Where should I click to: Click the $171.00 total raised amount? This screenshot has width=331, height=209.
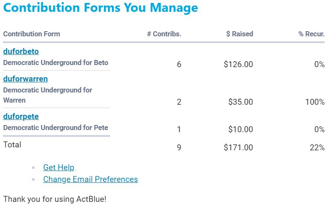click(x=238, y=148)
